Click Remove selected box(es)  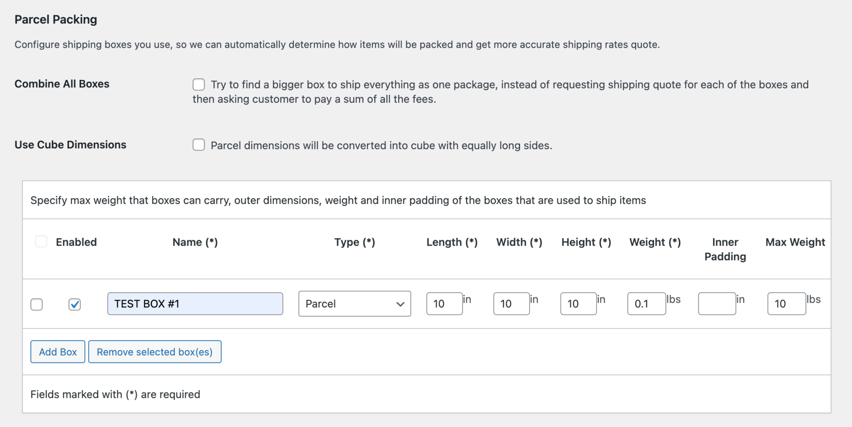155,351
